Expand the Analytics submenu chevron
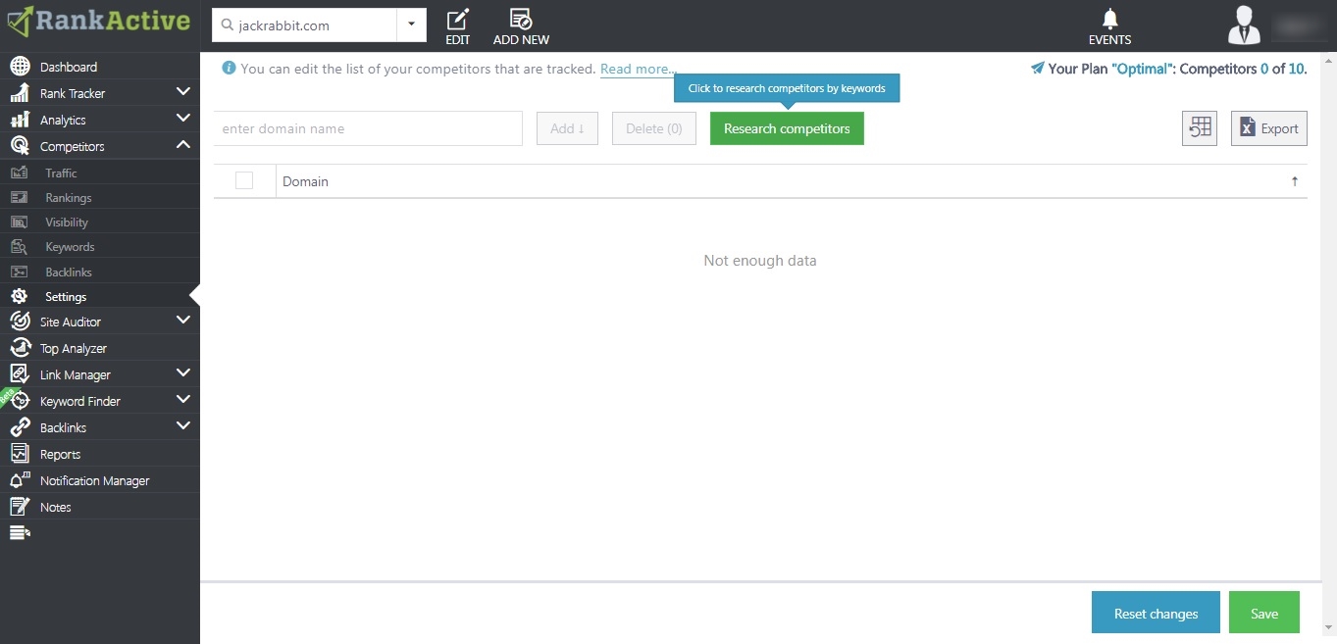Image resolution: width=1337 pixels, height=644 pixels. pos(182,119)
